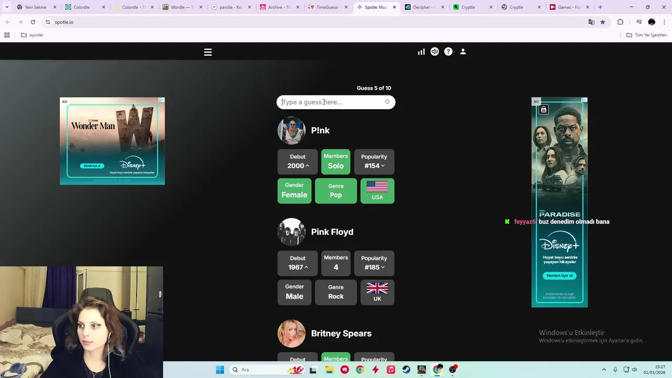Click Pink Floyd's Members 4 tile

point(336,263)
